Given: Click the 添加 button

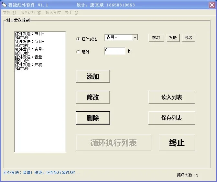Looking at the screenshot, I should tap(93, 76).
